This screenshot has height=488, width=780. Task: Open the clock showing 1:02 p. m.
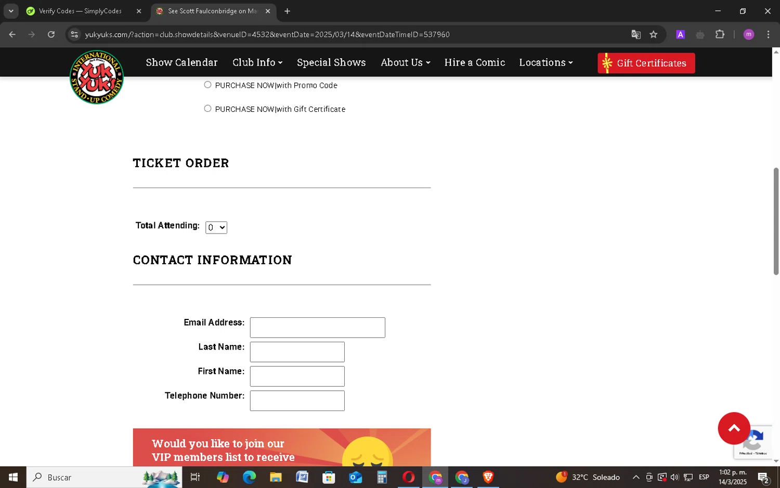(x=733, y=477)
